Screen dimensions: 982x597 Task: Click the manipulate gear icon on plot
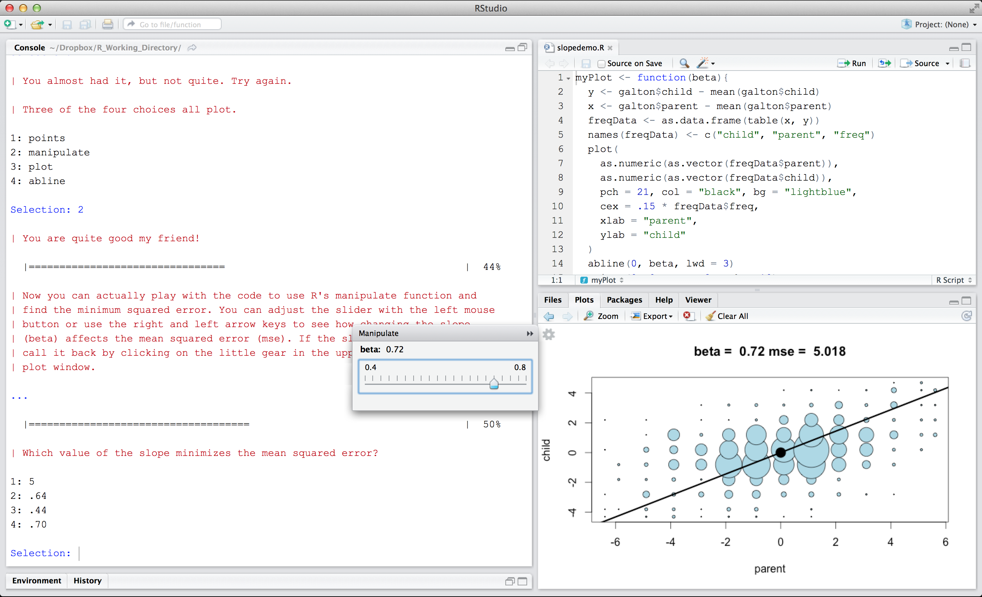tap(549, 334)
